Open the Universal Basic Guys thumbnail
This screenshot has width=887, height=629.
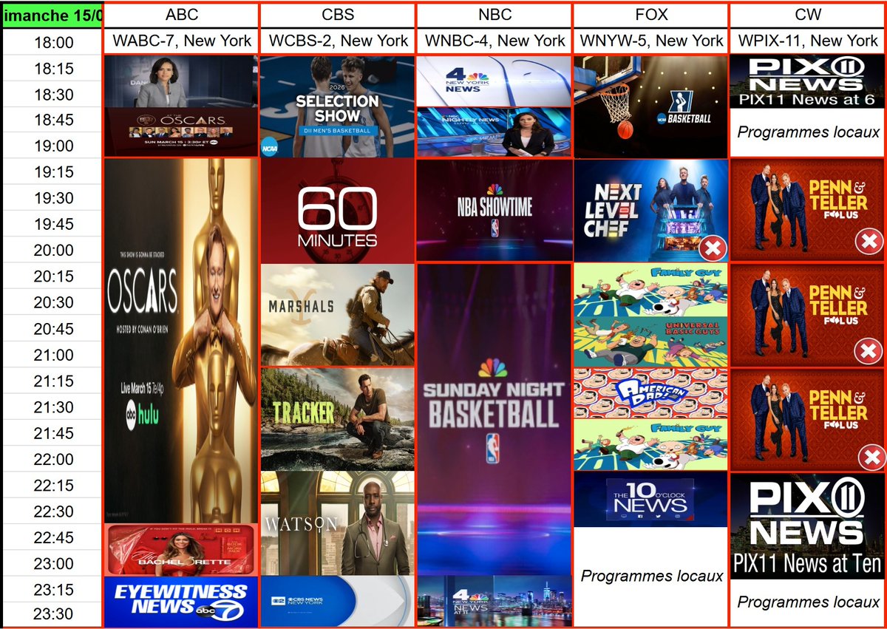[x=651, y=341]
